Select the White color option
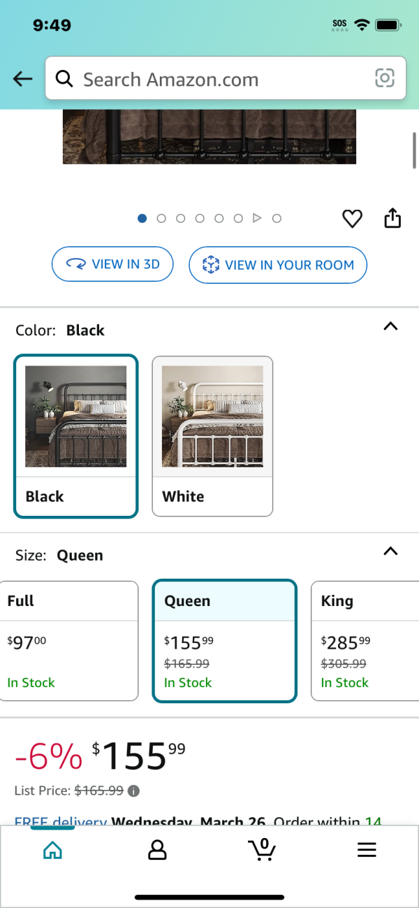This screenshot has width=419, height=908. pyautogui.click(x=212, y=436)
